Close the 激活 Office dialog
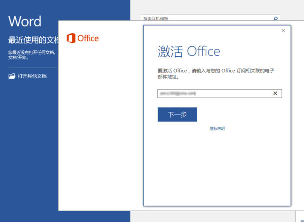Image resolution: width=304 pixels, height=222 pixels. (283, 31)
